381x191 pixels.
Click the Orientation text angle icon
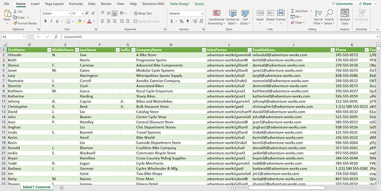click(x=122, y=13)
